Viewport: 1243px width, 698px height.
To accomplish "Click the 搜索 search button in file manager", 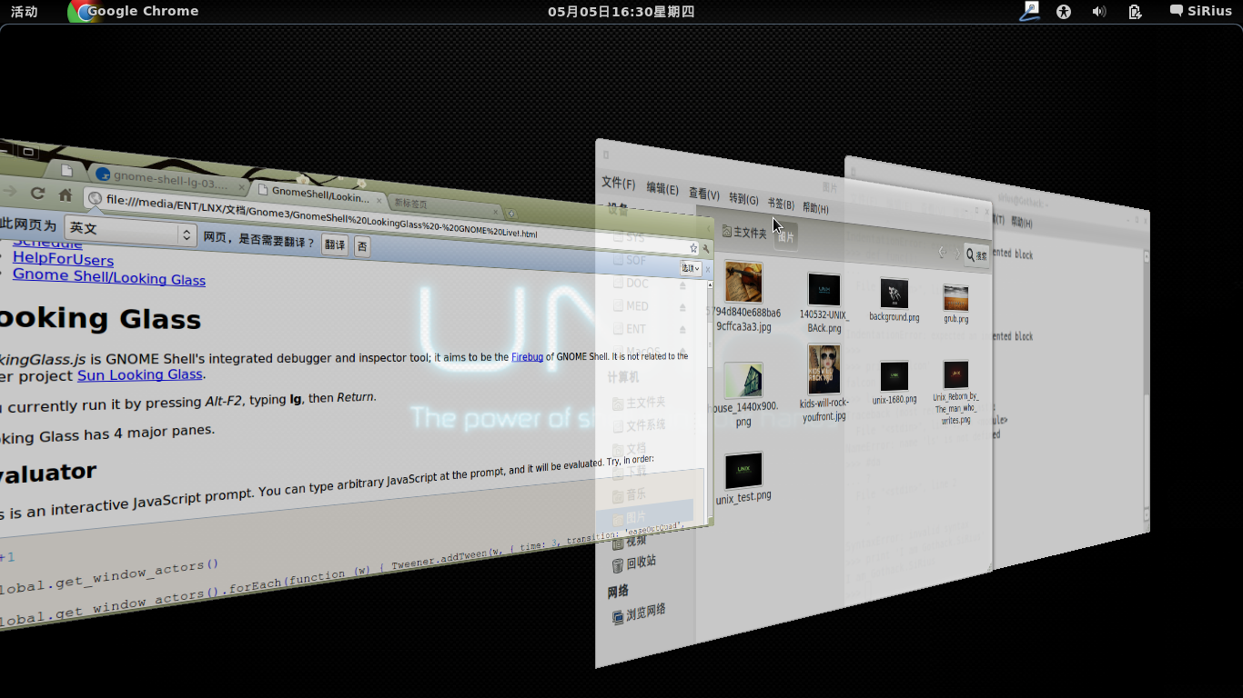I will pos(976,255).
